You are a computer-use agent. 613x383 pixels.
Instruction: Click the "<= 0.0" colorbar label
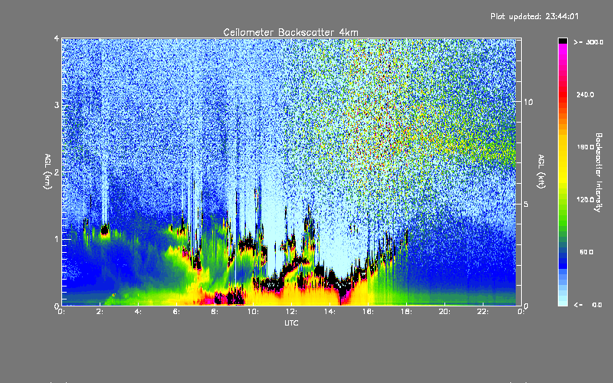(x=588, y=305)
